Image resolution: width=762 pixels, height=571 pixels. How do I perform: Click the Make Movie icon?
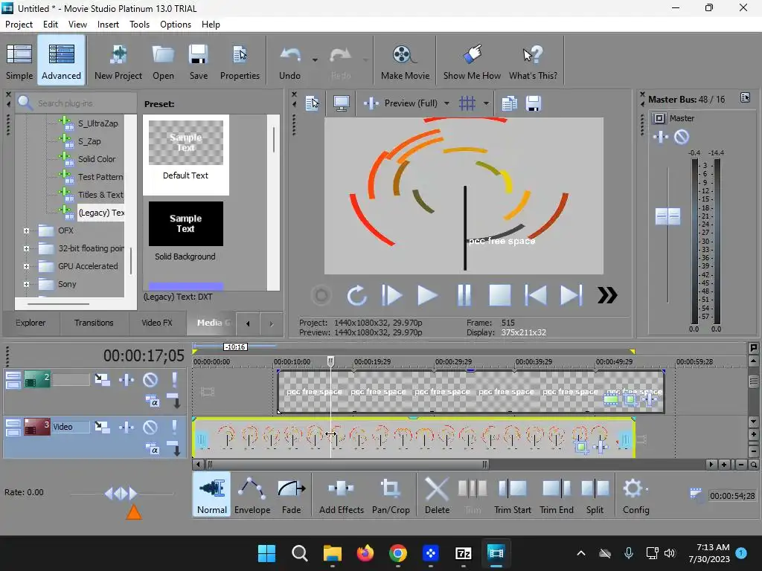point(405,61)
